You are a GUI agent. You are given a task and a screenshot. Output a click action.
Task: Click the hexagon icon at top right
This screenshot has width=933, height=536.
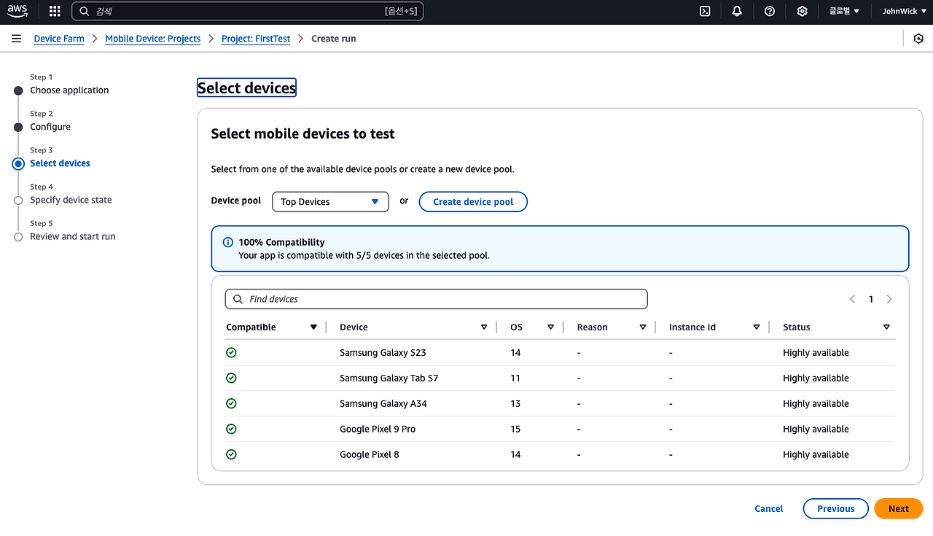[918, 39]
